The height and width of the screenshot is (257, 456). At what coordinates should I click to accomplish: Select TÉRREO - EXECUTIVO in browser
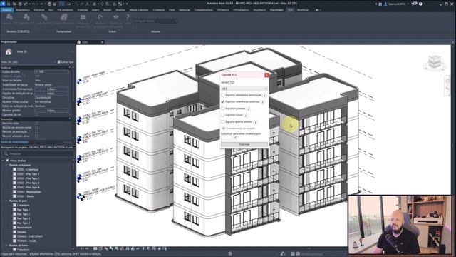(x=30, y=236)
